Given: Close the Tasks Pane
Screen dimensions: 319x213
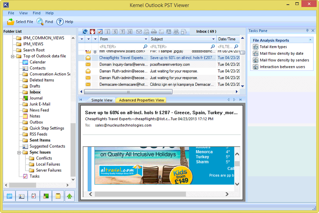Looking at the screenshot, I should coord(313,30).
